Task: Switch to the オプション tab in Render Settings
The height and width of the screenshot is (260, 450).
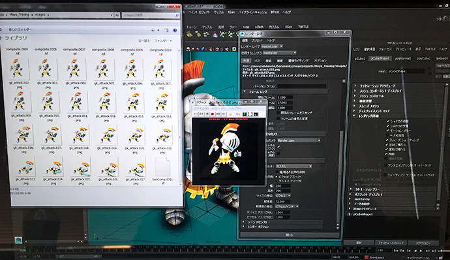Action: (x=320, y=60)
